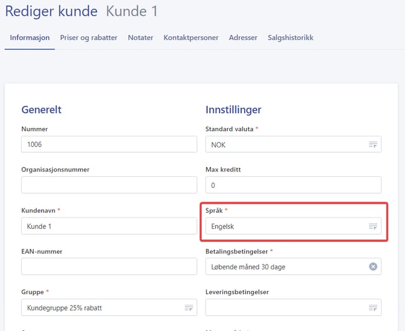405x331 pixels.
Task: Clear the Betalingsbetingelser value with X icon
Action: (373, 266)
